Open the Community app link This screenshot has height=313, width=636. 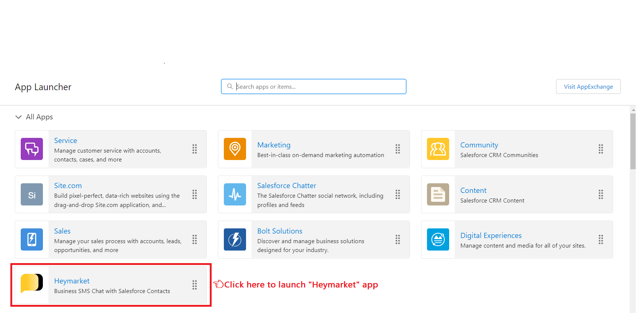(479, 145)
